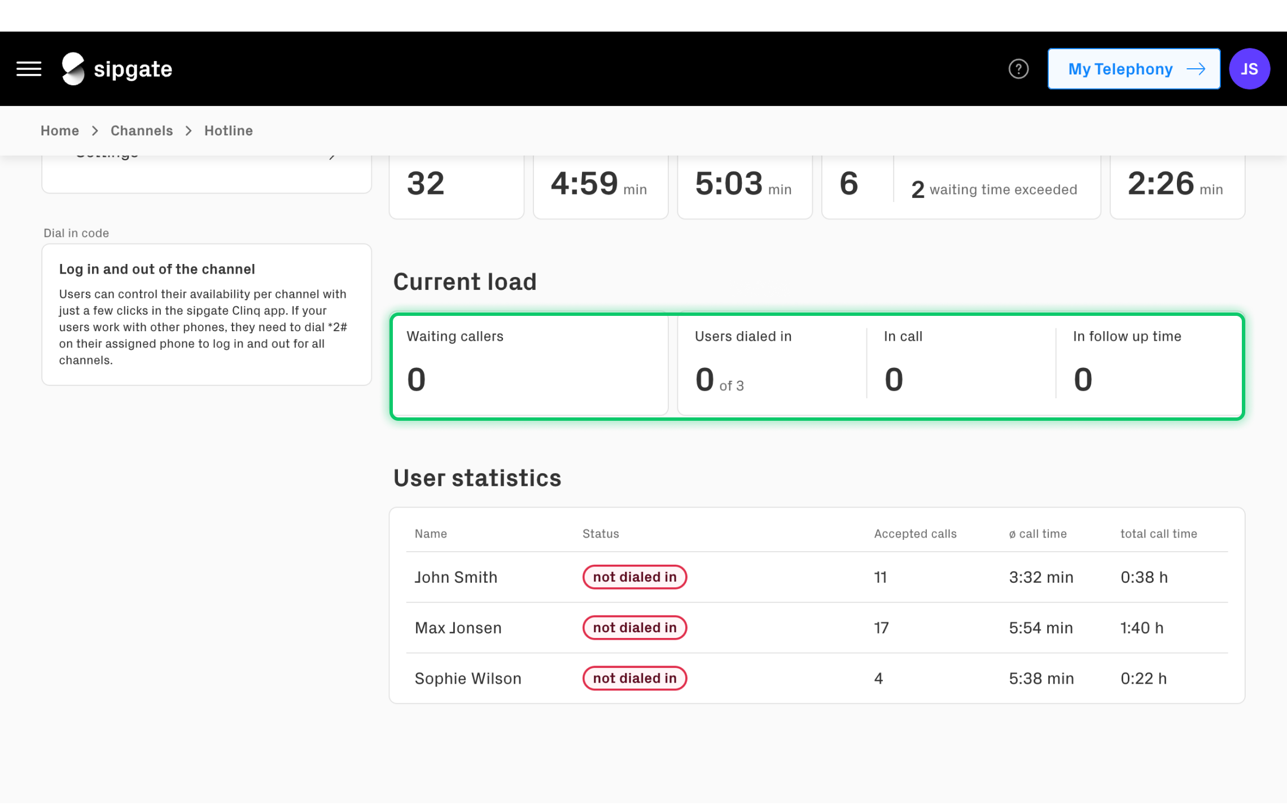Click the 2:26 min statistic card
Image resolution: width=1287 pixels, height=810 pixels.
click(x=1177, y=187)
